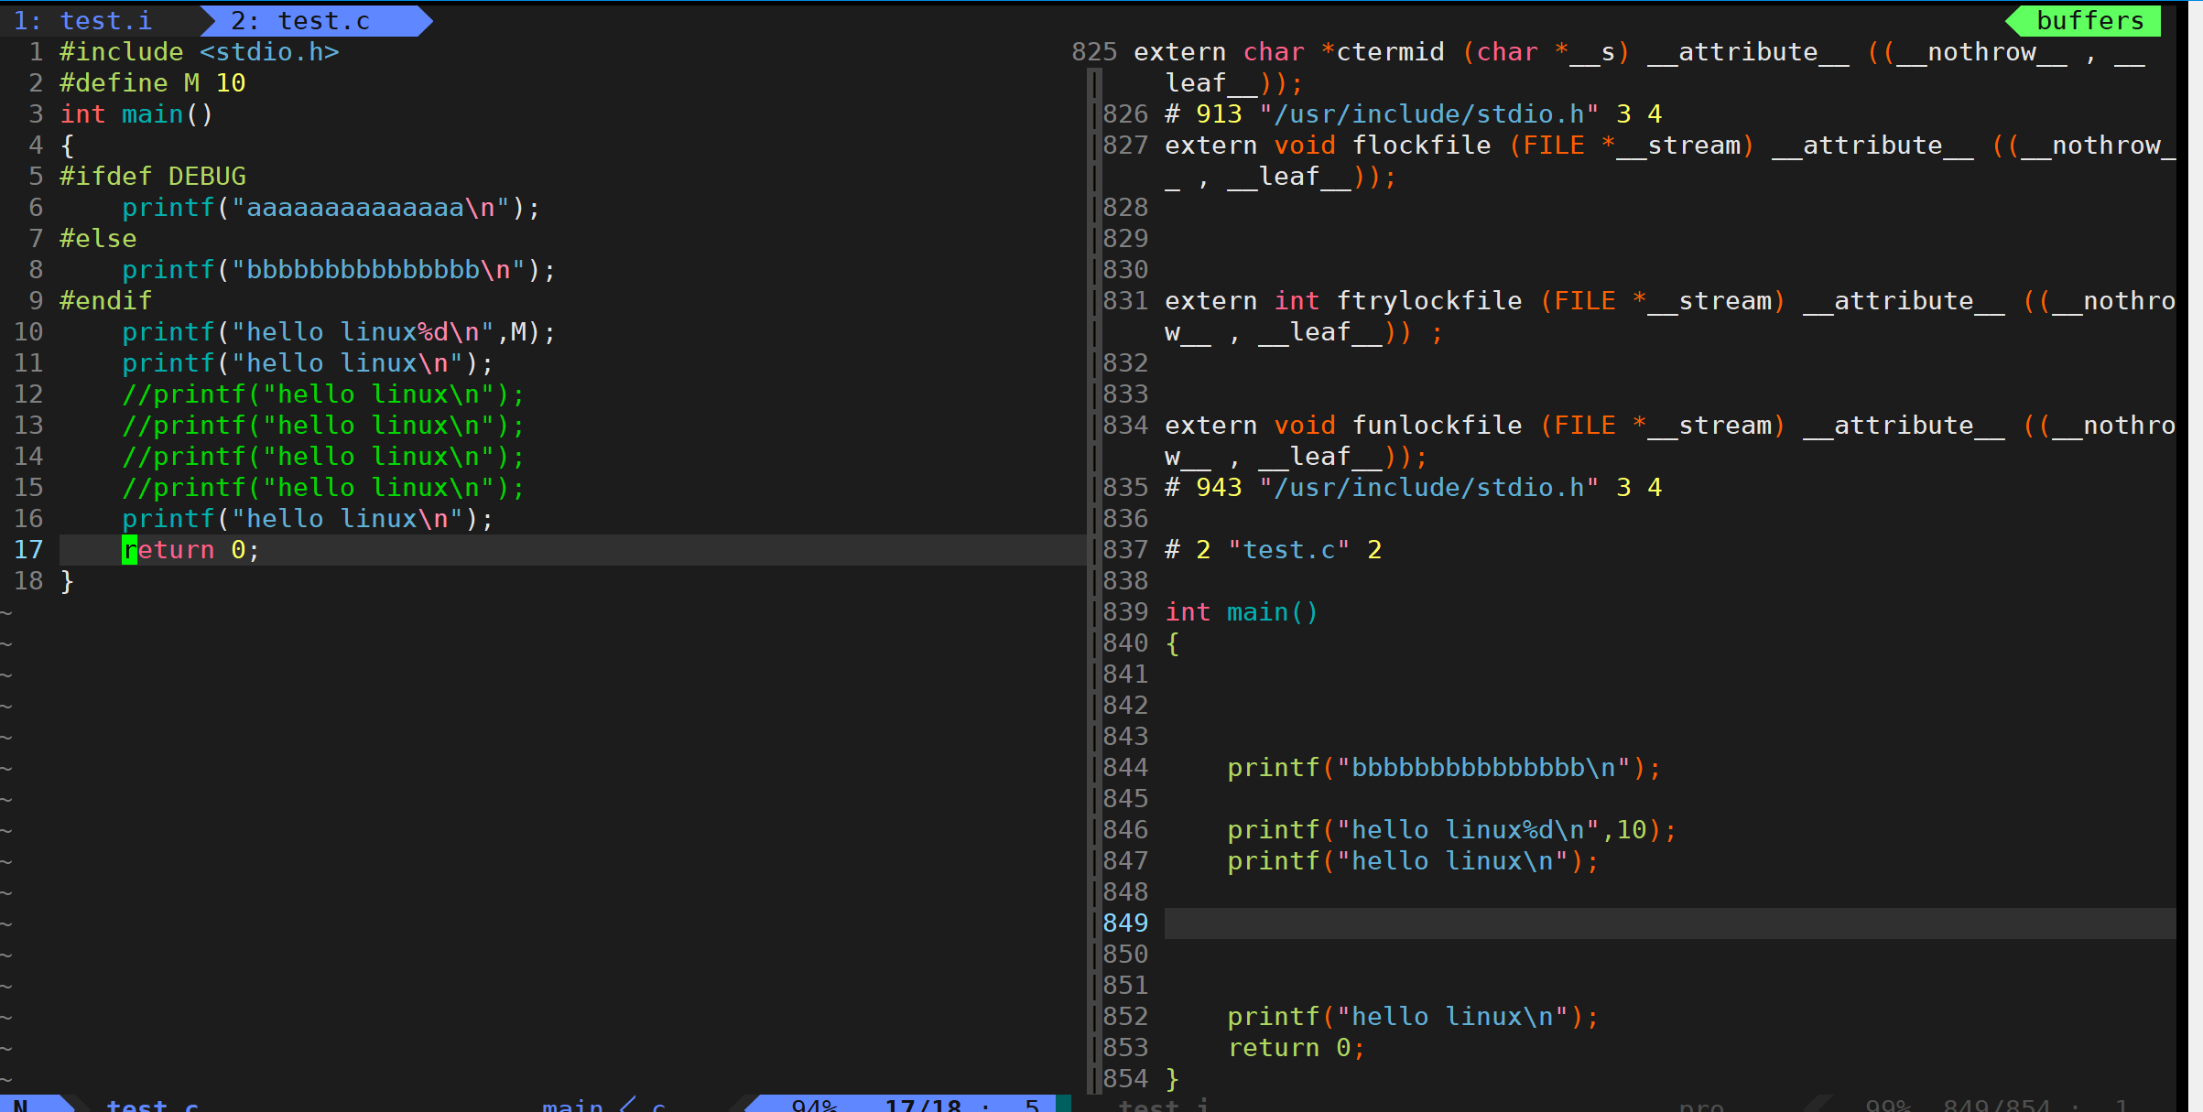Click the #else directive on line 7
This screenshot has height=1112, width=2203.
click(x=98, y=239)
